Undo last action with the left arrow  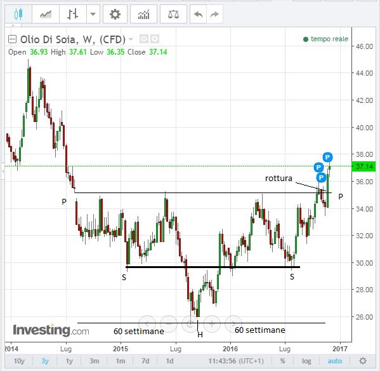tap(198, 15)
